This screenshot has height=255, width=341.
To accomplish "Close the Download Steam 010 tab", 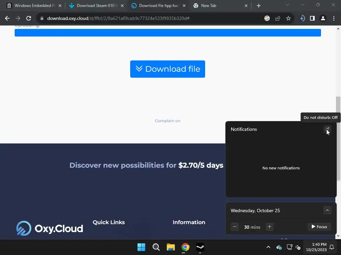I will click(122, 6).
